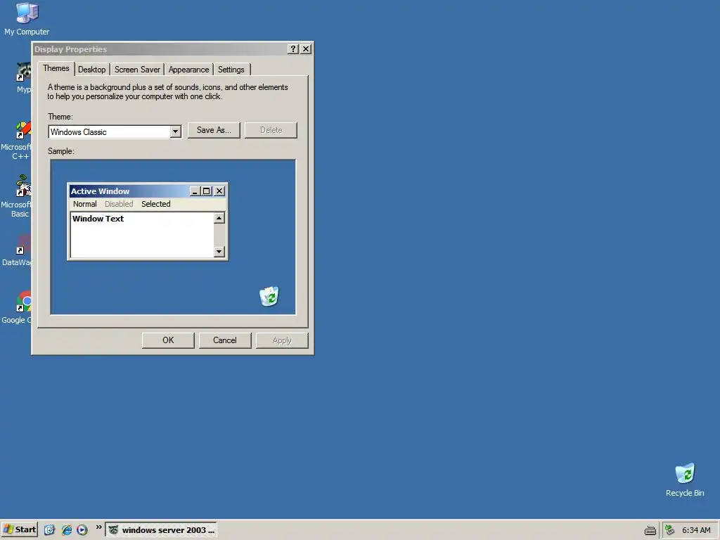Select the Microsoft Basic desktop shortcut
The height and width of the screenshot is (540, 720).
click(17, 197)
